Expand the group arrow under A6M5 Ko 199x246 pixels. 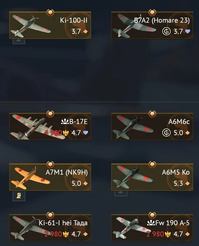pos(121,193)
